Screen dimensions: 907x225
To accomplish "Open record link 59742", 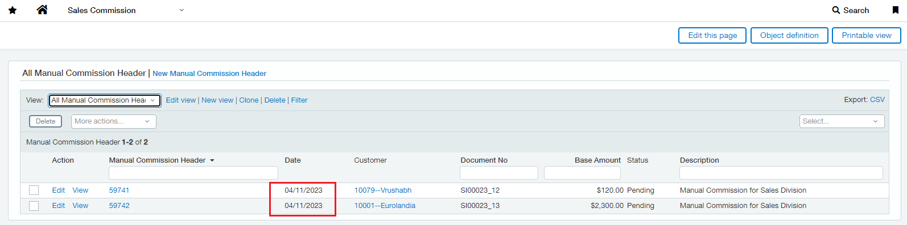I will pyautogui.click(x=119, y=206).
